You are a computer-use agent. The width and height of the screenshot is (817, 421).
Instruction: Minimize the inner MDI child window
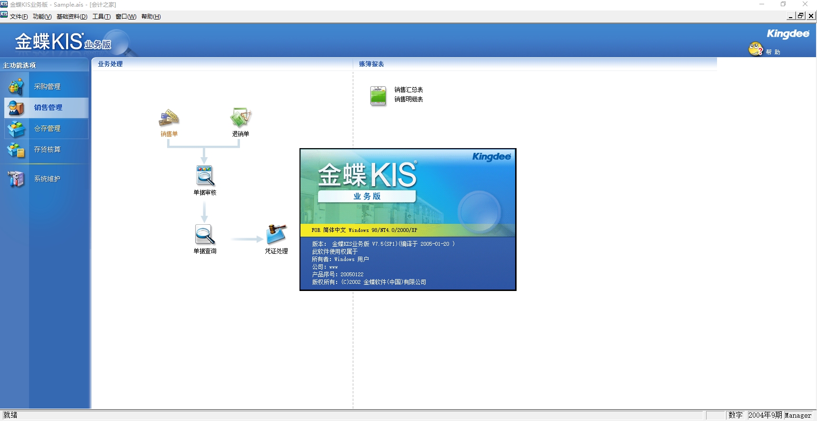tap(791, 16)
